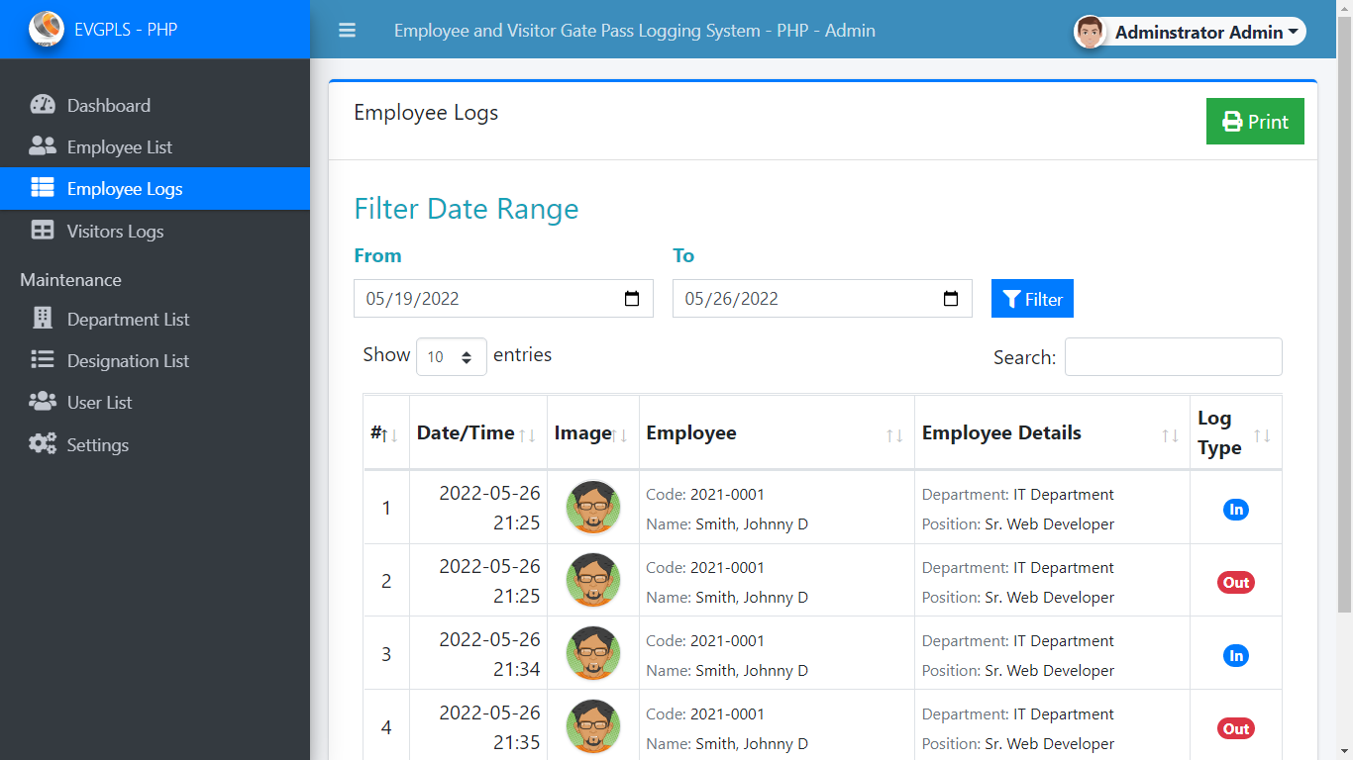Click row 4 date 2022-05-26 21:35

click(x=490, y=727)
